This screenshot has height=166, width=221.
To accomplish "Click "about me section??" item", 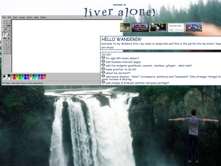I will (118, 73).
